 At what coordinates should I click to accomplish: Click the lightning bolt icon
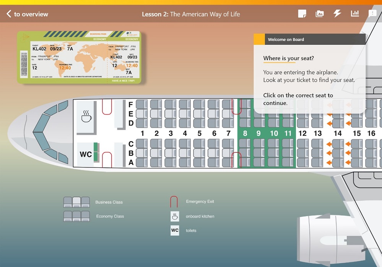(337, 14)
